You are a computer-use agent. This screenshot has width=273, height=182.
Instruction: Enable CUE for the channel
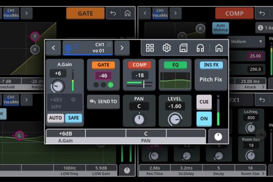coord(204,102)
